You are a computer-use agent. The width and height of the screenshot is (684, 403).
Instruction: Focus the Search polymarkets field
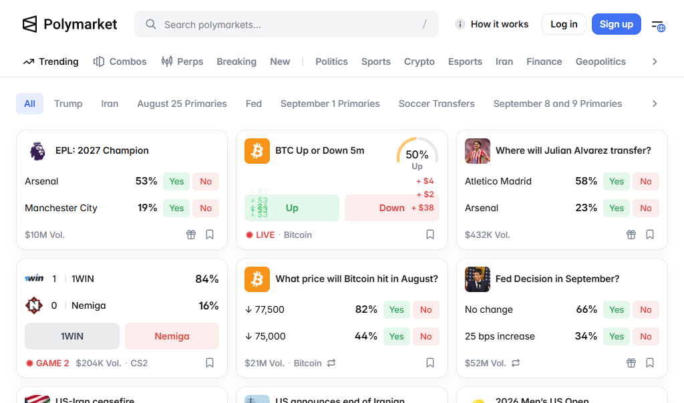(287, 24)
